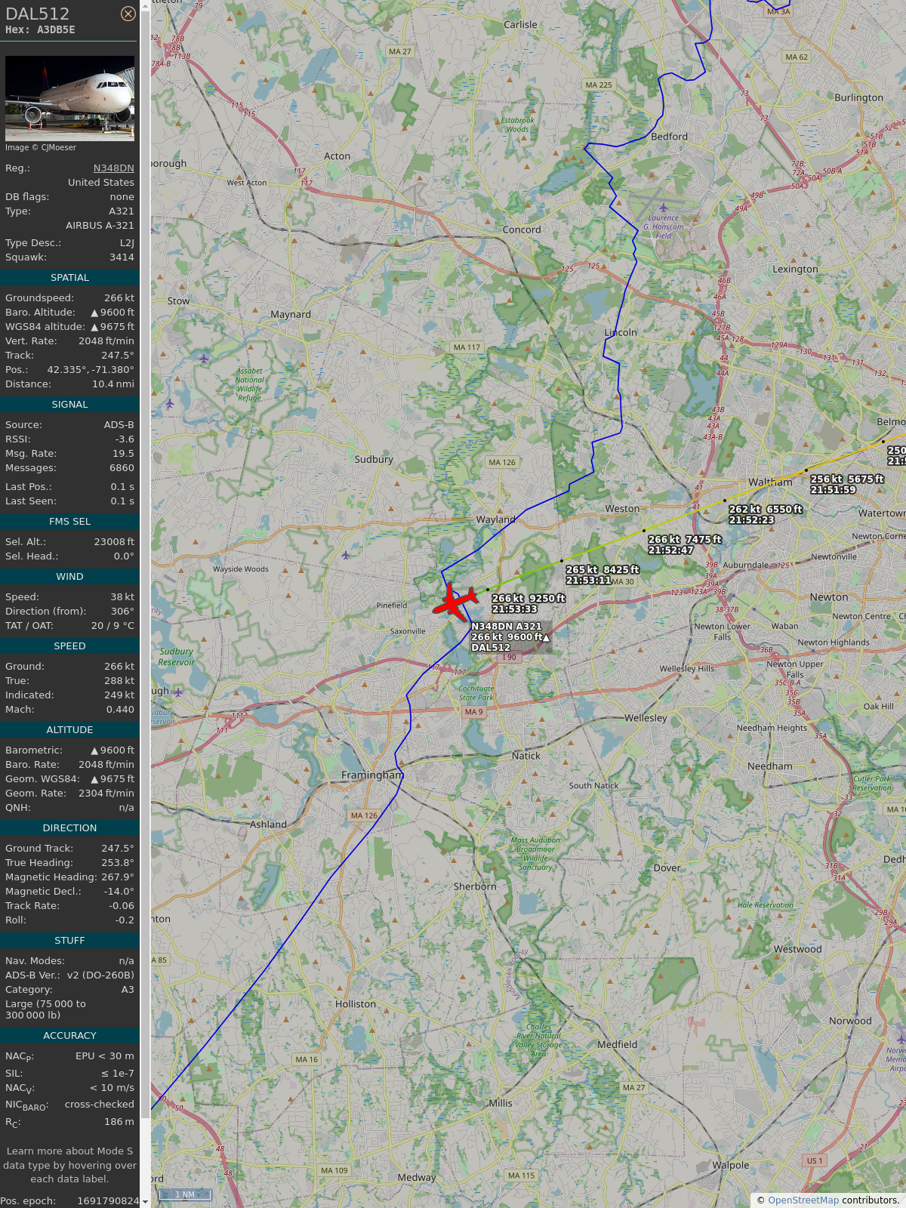Click the SPATIAL section header
This screenshot has height=1208, width=906.
[x=69, y=278]
